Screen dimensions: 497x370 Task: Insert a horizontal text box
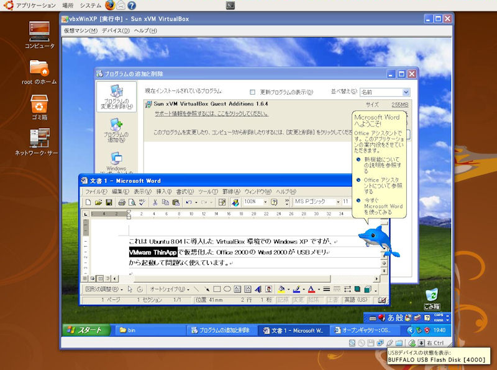[237, 289]
